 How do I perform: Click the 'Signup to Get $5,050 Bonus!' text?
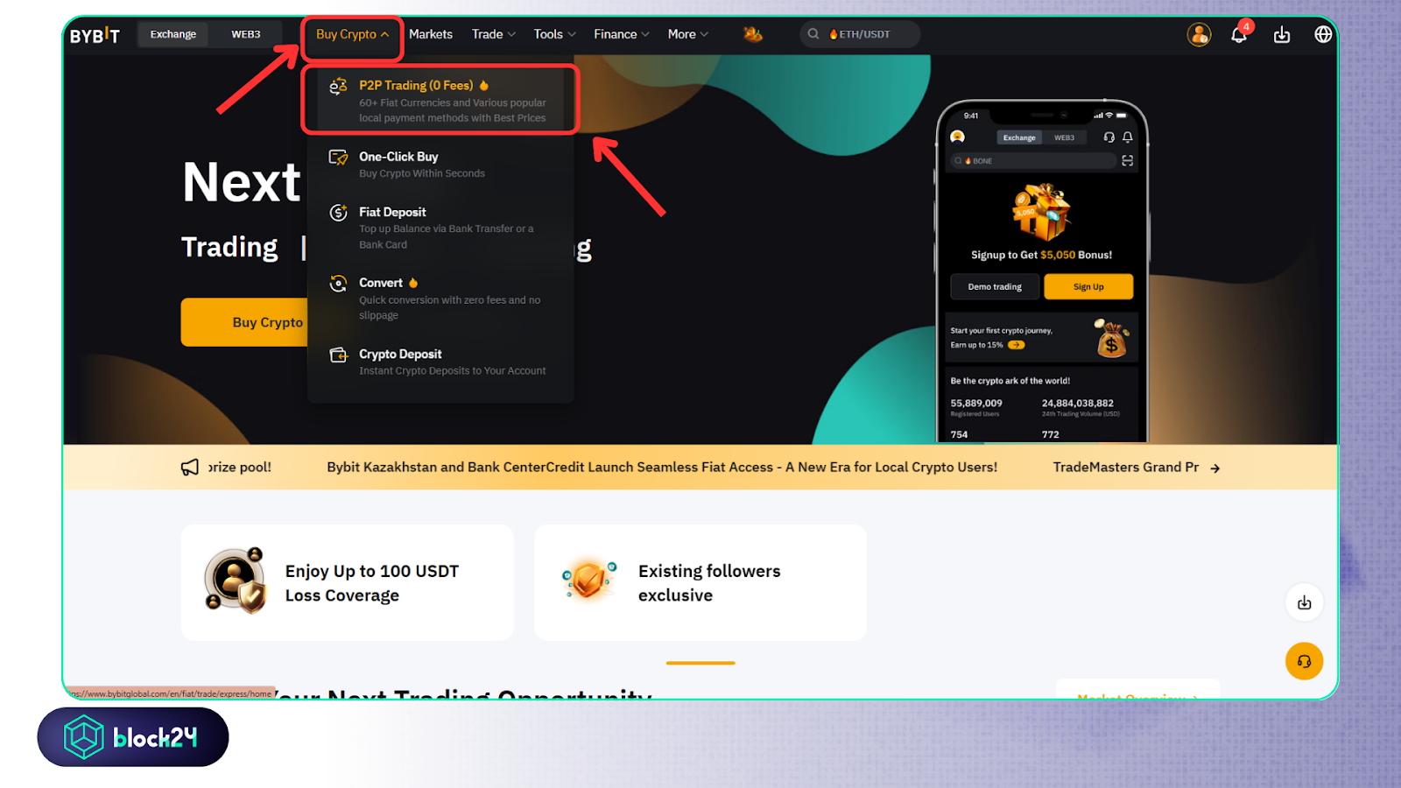tap(1041, 255)
